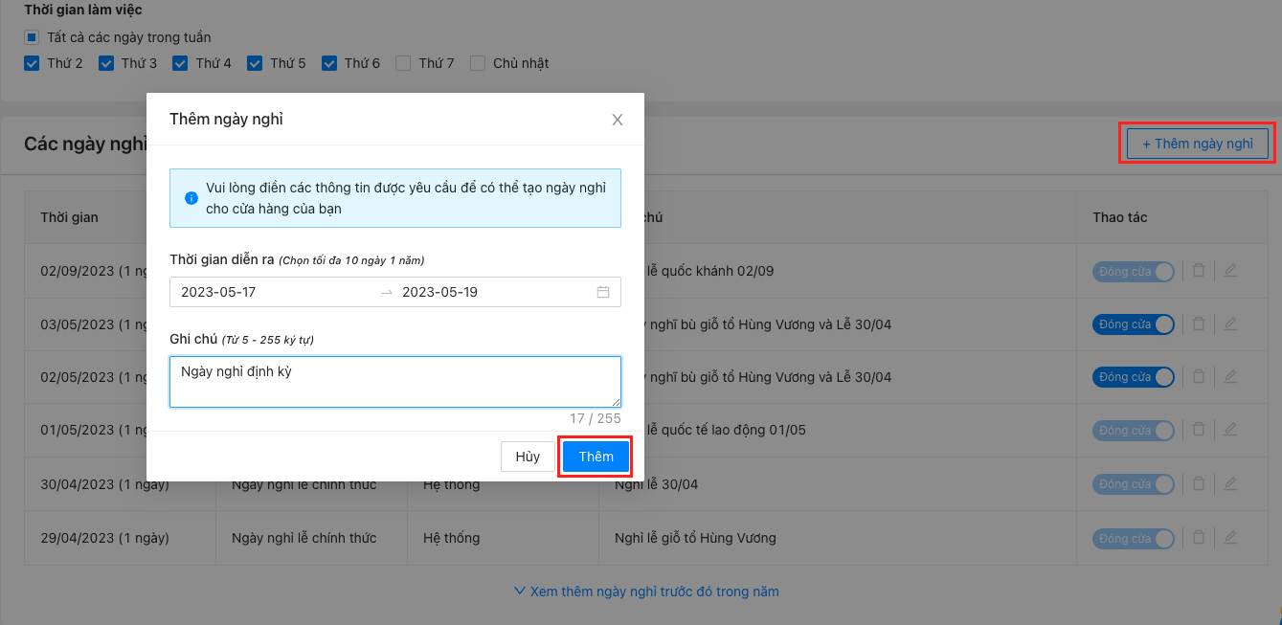
Task: Click the Thao tác column header
Action: point(1120,217)
